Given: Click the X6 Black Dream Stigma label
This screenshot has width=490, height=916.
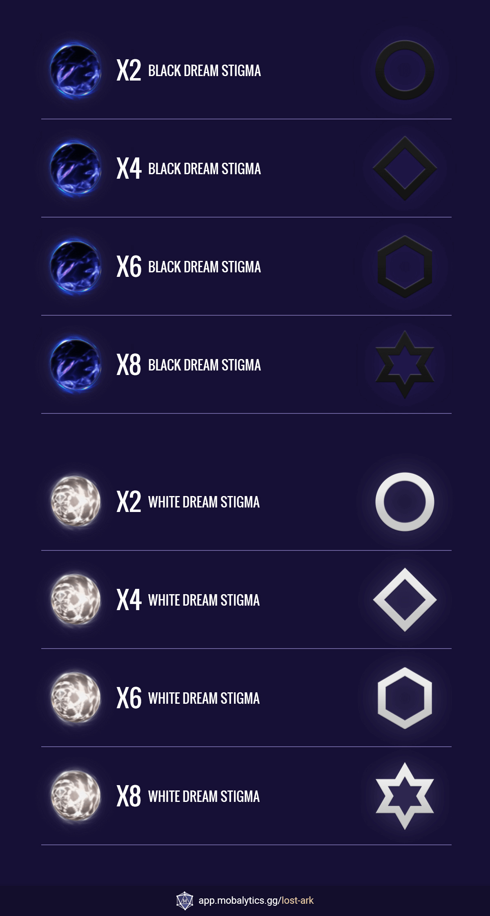Looking at the screenshot, I should tap(189, 267).
